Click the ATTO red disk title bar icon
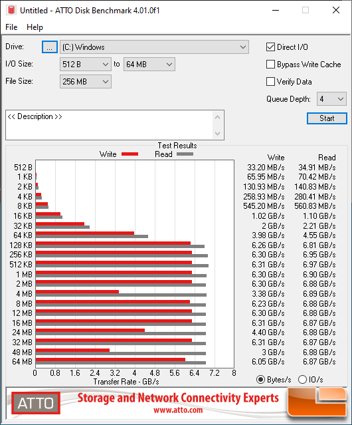 (11, 10)
